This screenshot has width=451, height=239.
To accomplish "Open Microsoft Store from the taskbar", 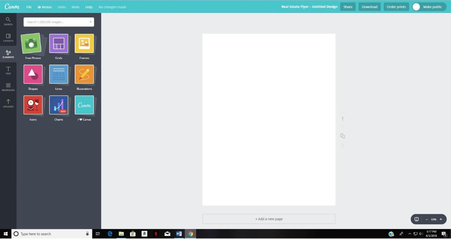I will pos(132,234).
